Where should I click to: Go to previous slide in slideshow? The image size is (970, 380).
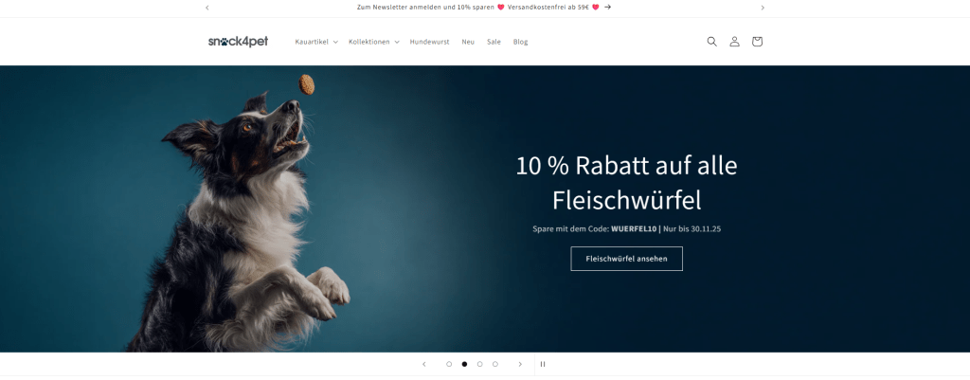tap(423, 364)
